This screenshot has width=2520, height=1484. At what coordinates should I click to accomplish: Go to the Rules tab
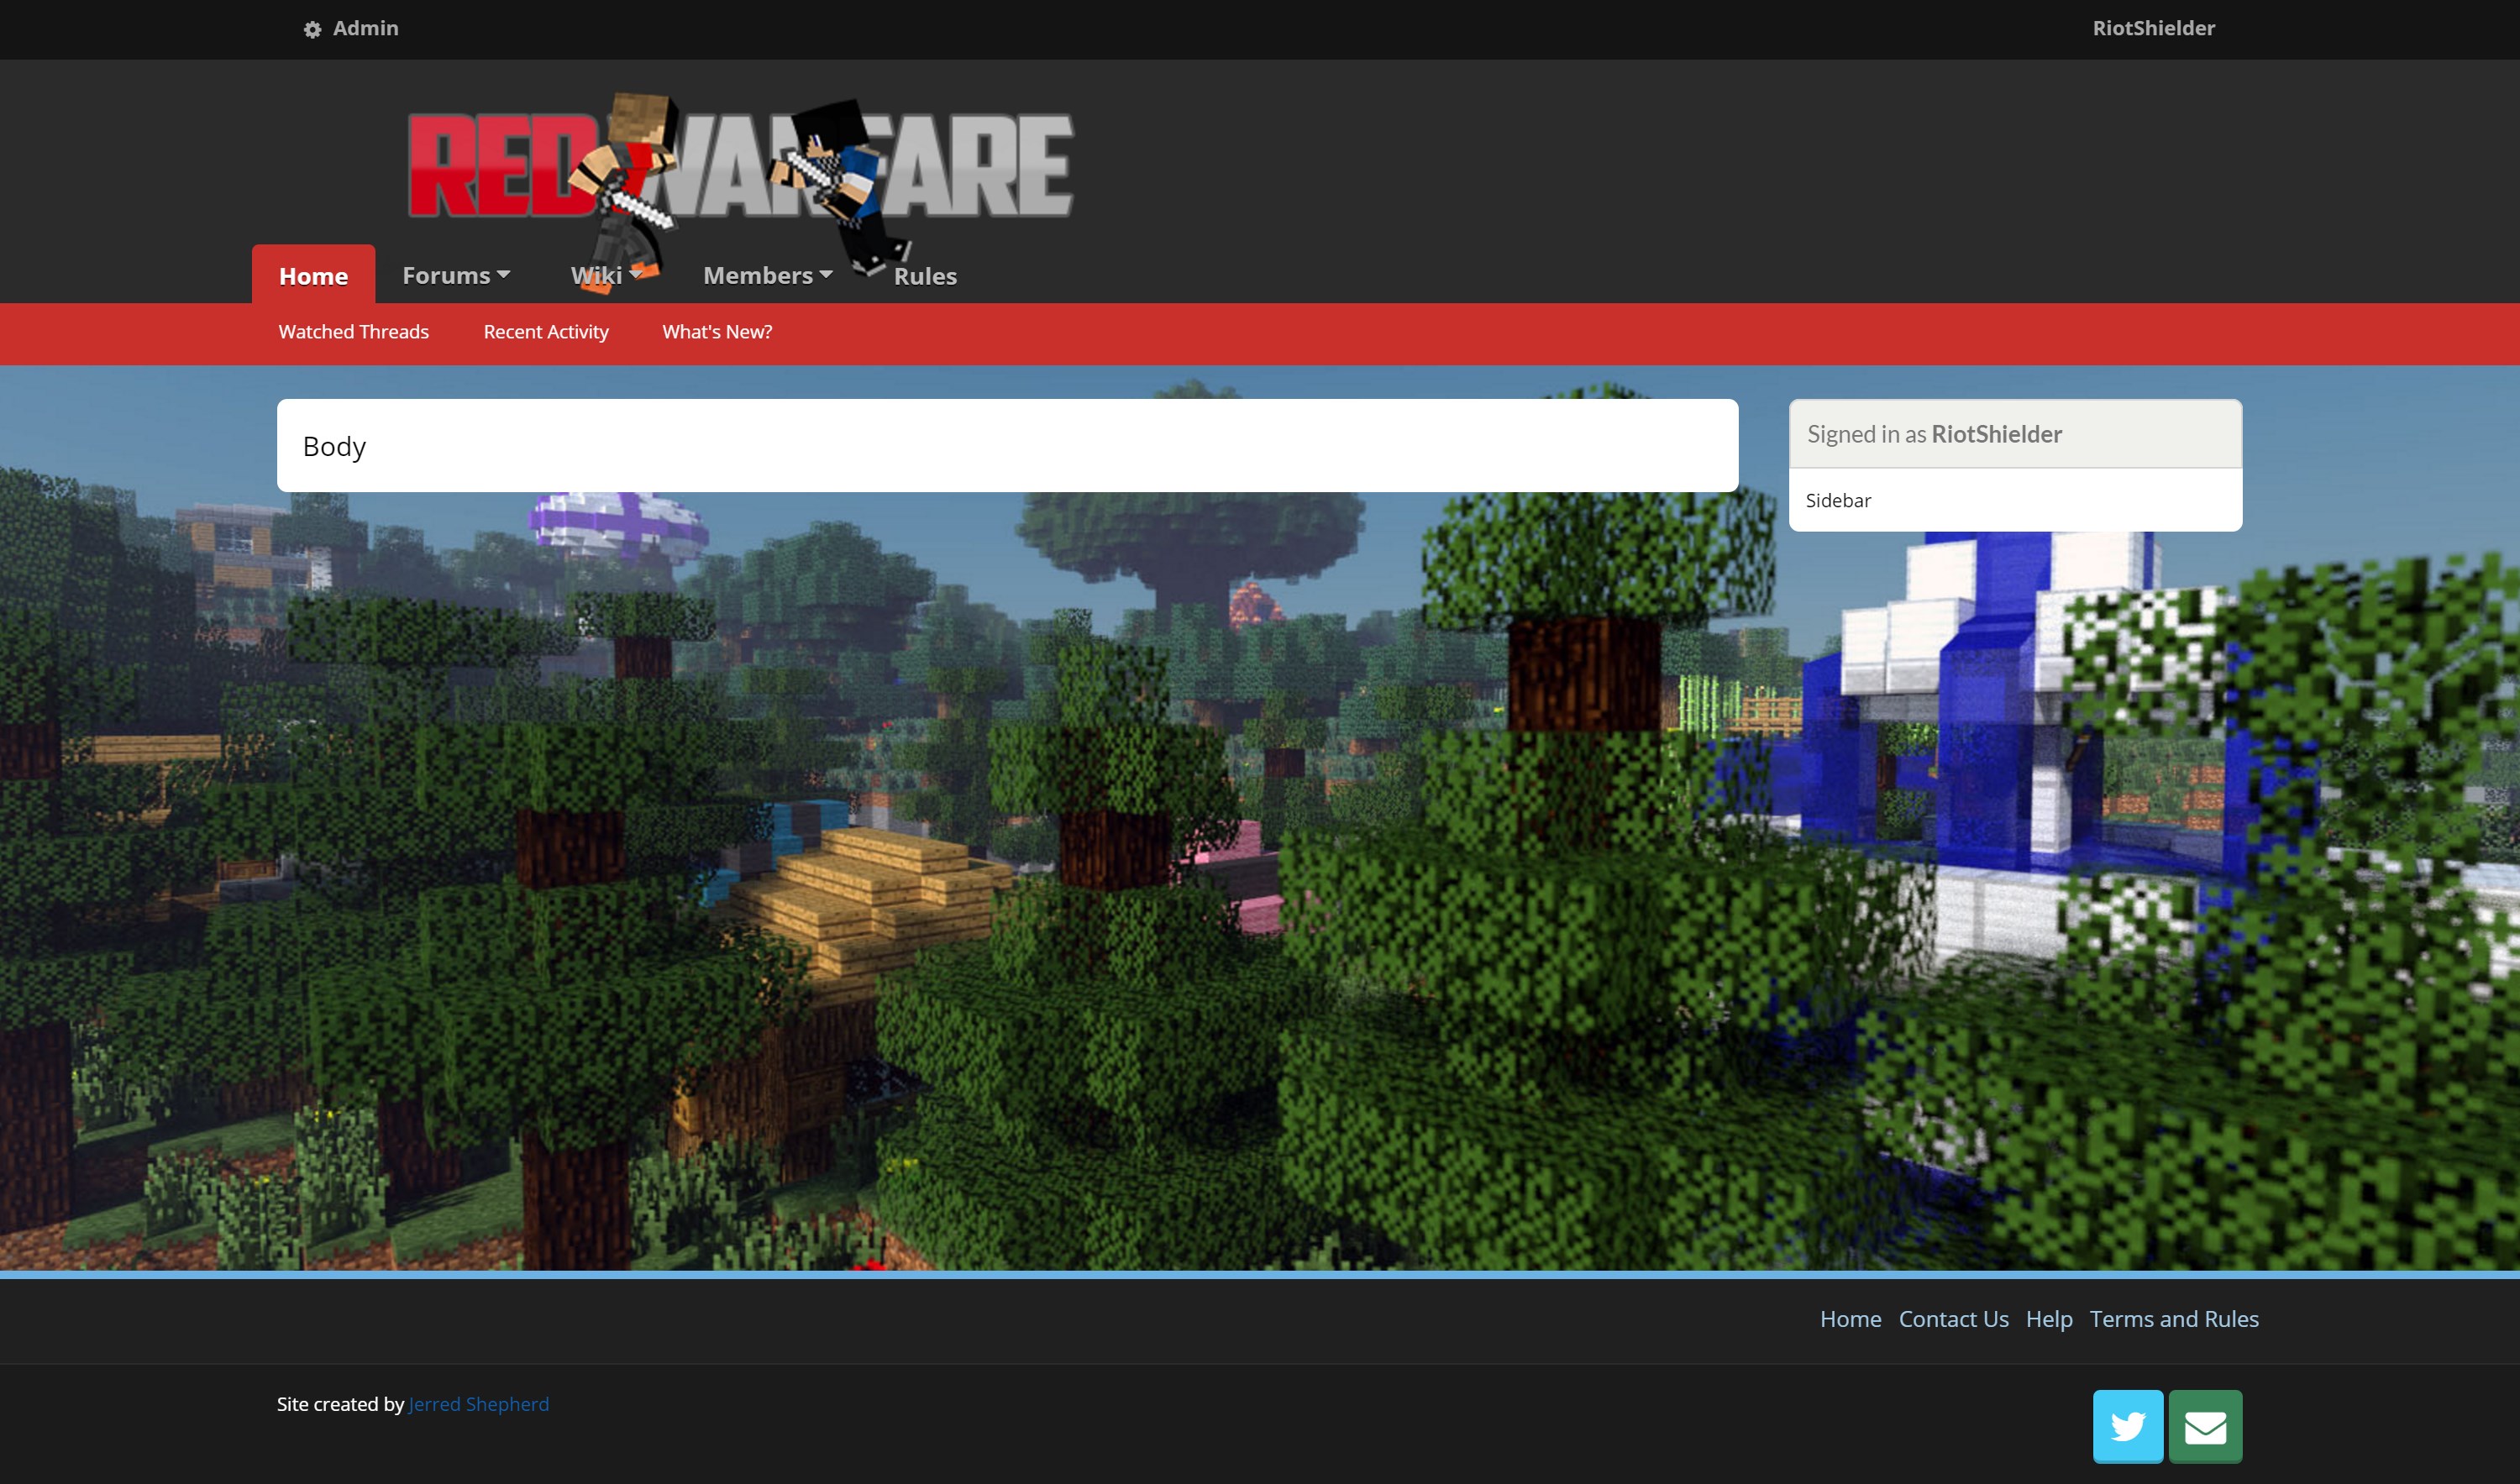pos(925,276)
